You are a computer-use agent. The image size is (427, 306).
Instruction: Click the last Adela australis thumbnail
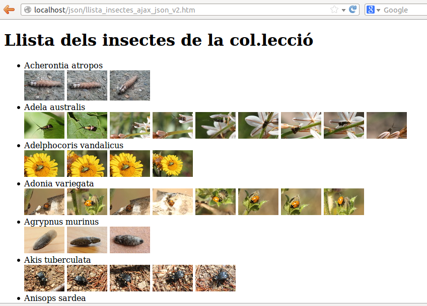(387, 125)
